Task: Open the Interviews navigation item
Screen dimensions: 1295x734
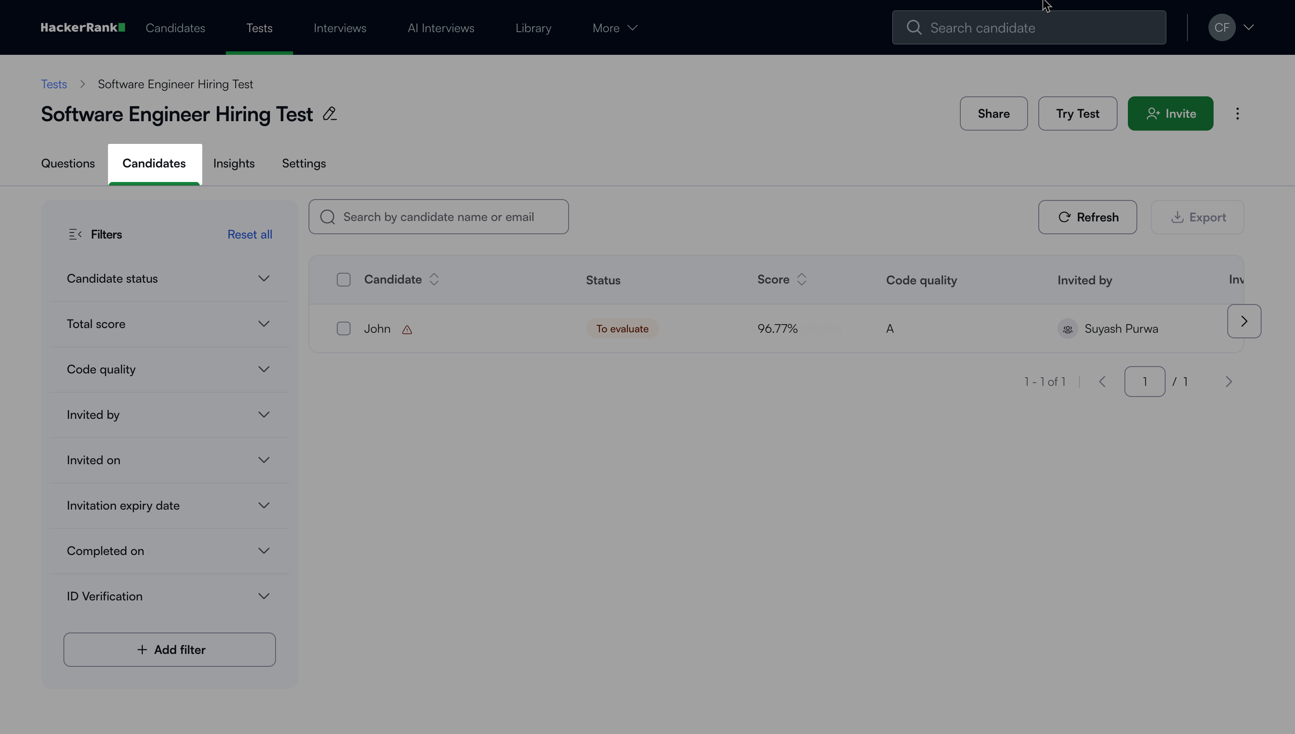Action: click(x=339, y=28)
